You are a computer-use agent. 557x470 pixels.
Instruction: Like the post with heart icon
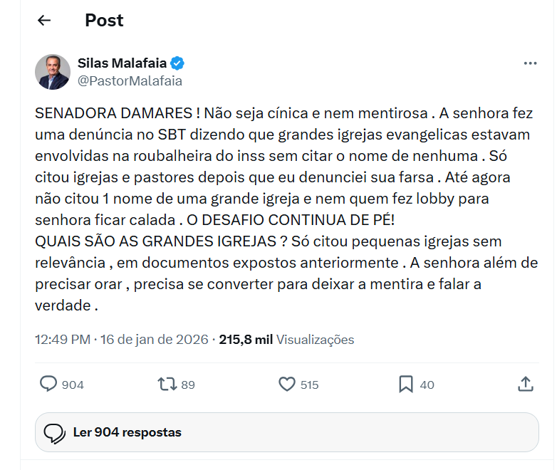coord(286,385)
